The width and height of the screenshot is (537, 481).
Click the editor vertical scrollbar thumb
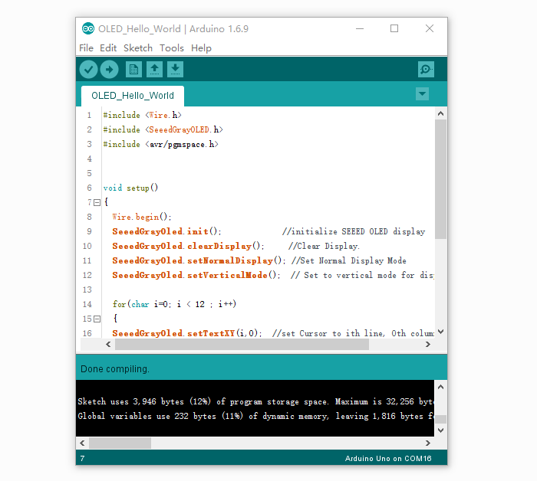pos(441,179)
